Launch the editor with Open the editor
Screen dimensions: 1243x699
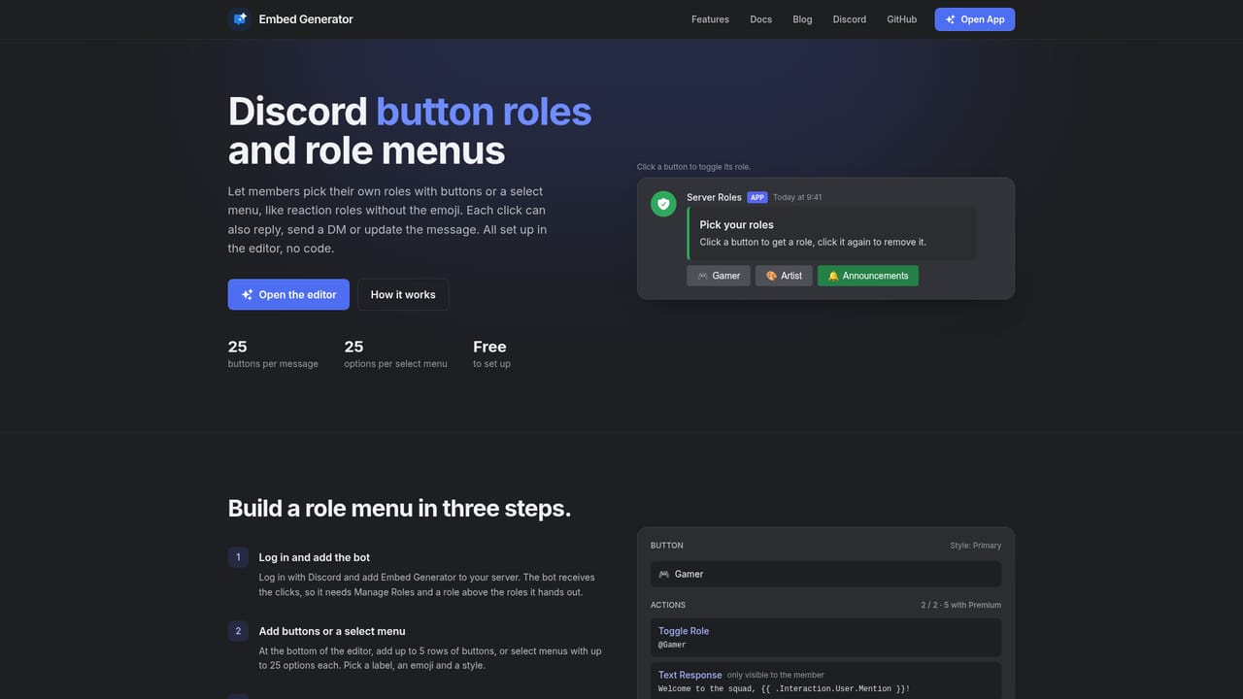(288, 295)
